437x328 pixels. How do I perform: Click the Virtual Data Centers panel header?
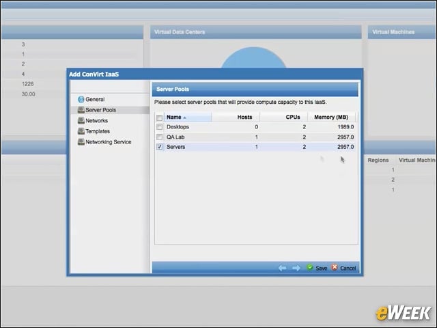pyautogui.click(x=256, y=32)
